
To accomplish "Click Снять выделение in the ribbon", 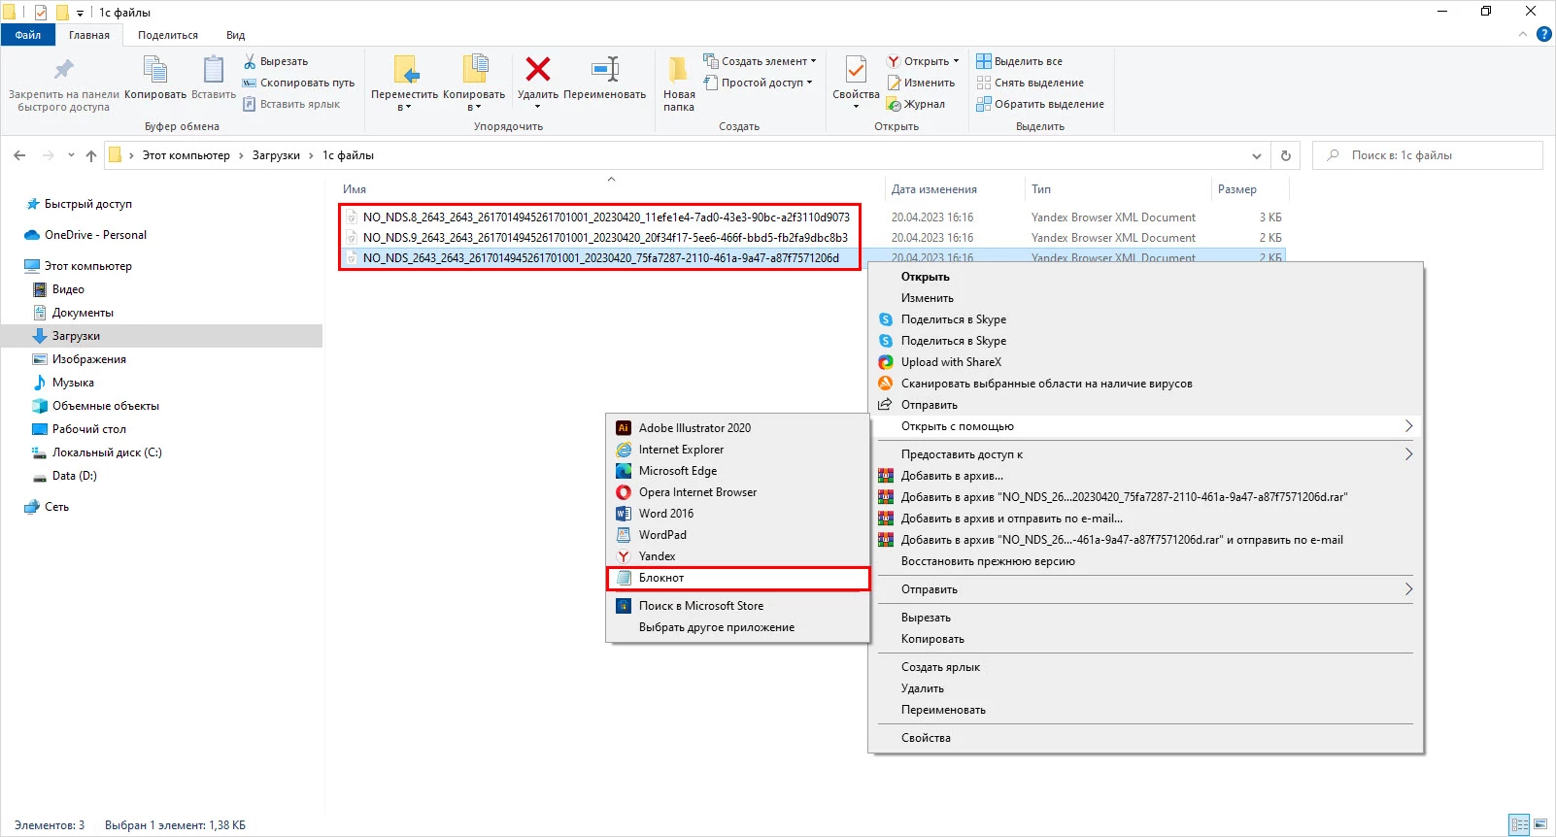I will click(x=1031, y=83).
